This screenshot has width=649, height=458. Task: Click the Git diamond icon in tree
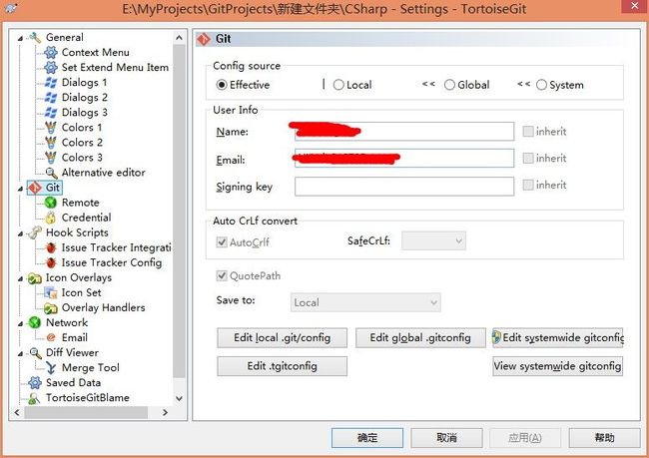[35, 188]
